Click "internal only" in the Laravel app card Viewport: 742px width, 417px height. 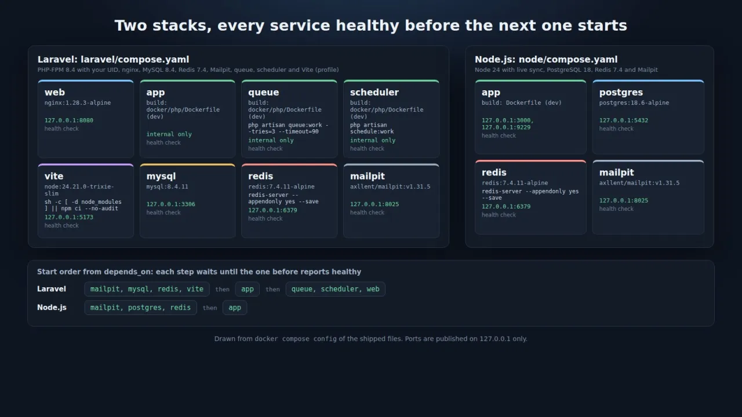pyautogui.click(x=169, y=134)
